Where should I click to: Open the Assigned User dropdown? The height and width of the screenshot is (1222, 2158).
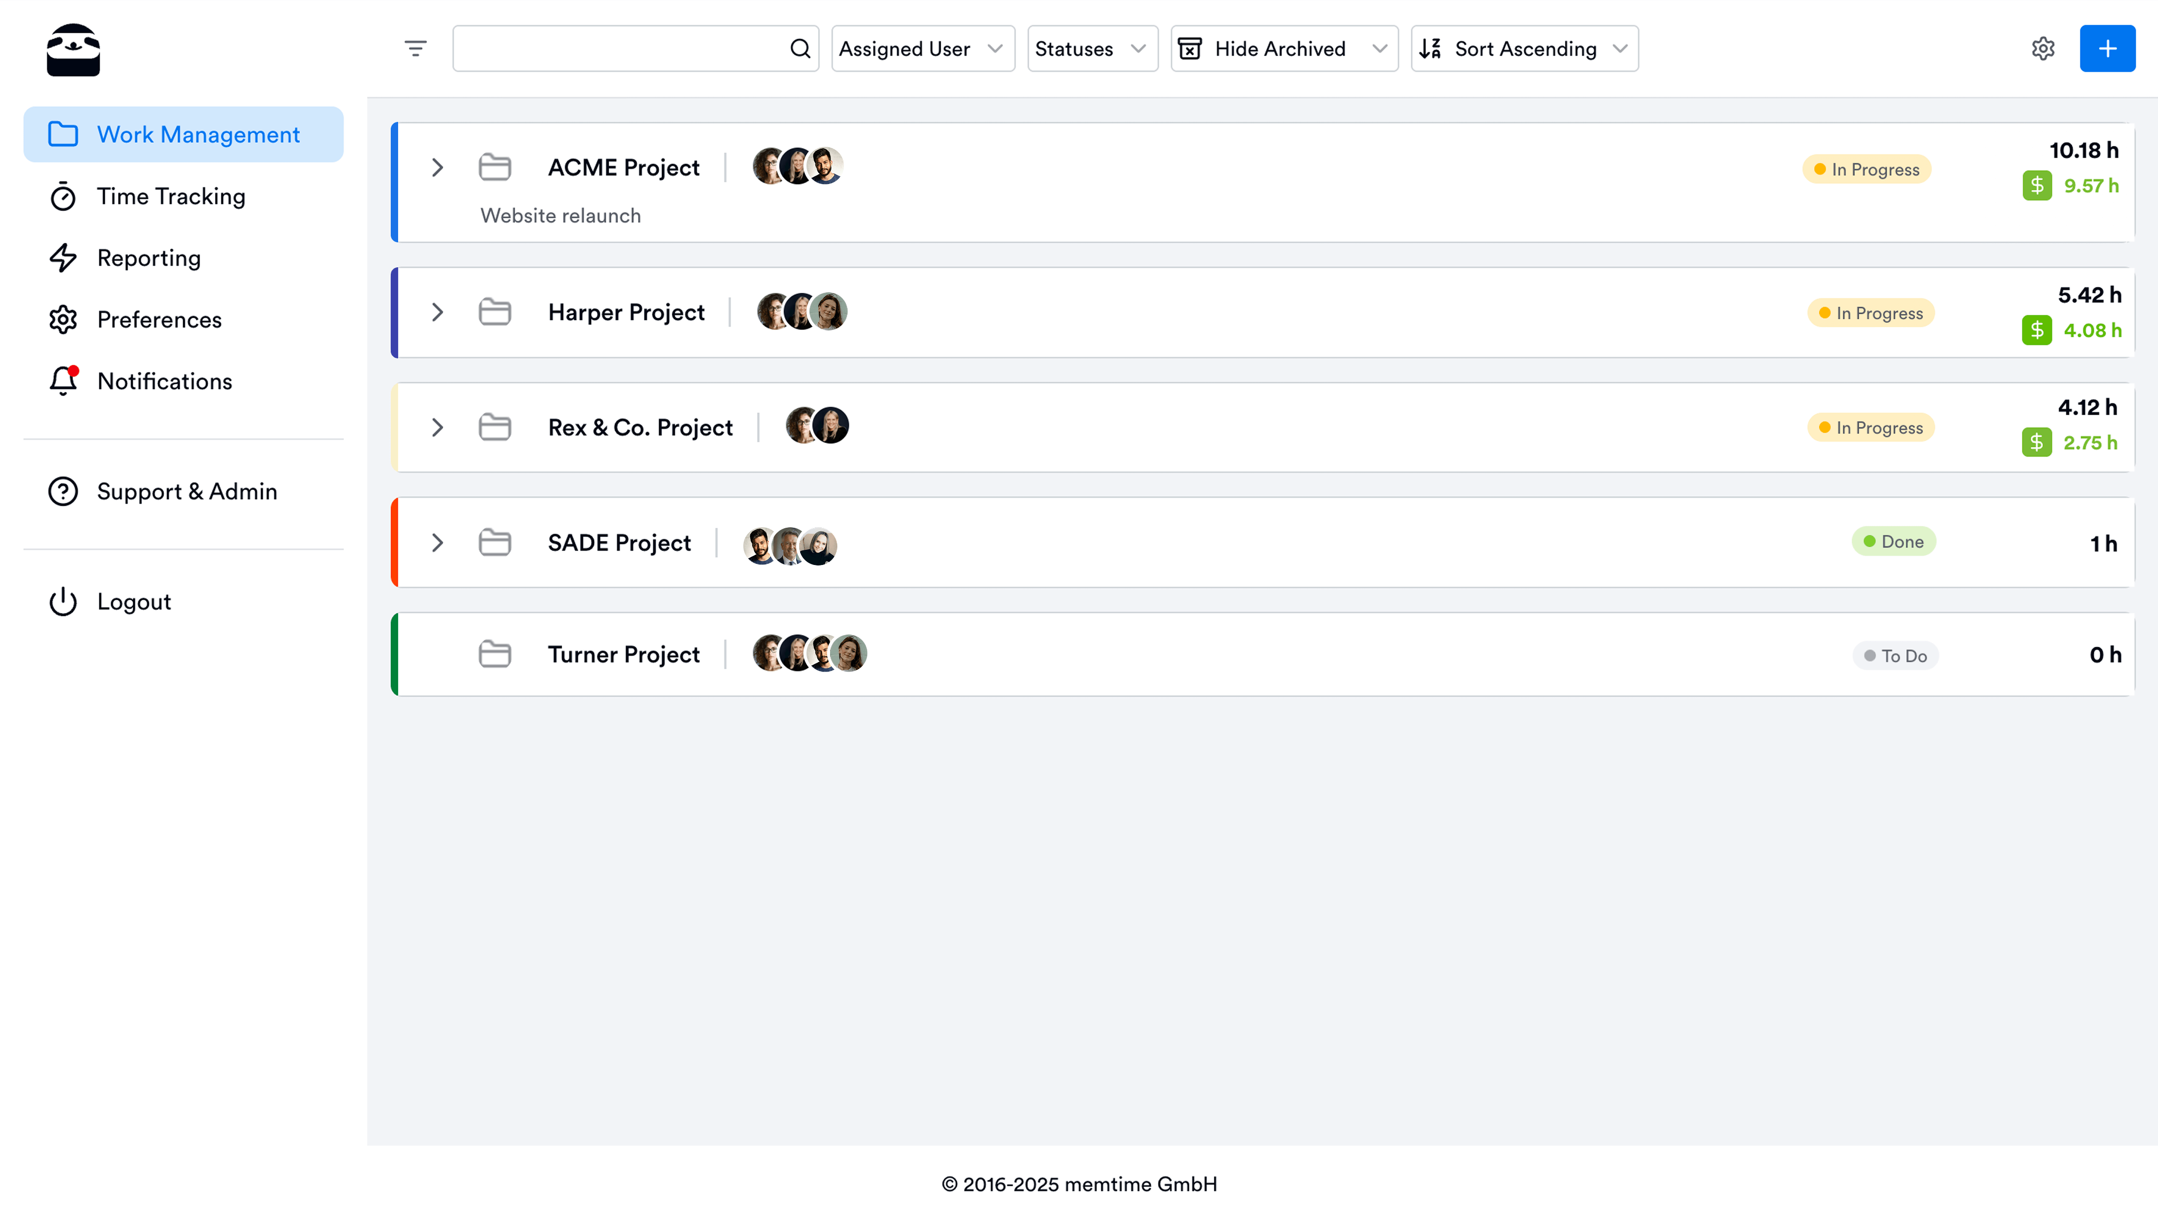tap(923, 48)
